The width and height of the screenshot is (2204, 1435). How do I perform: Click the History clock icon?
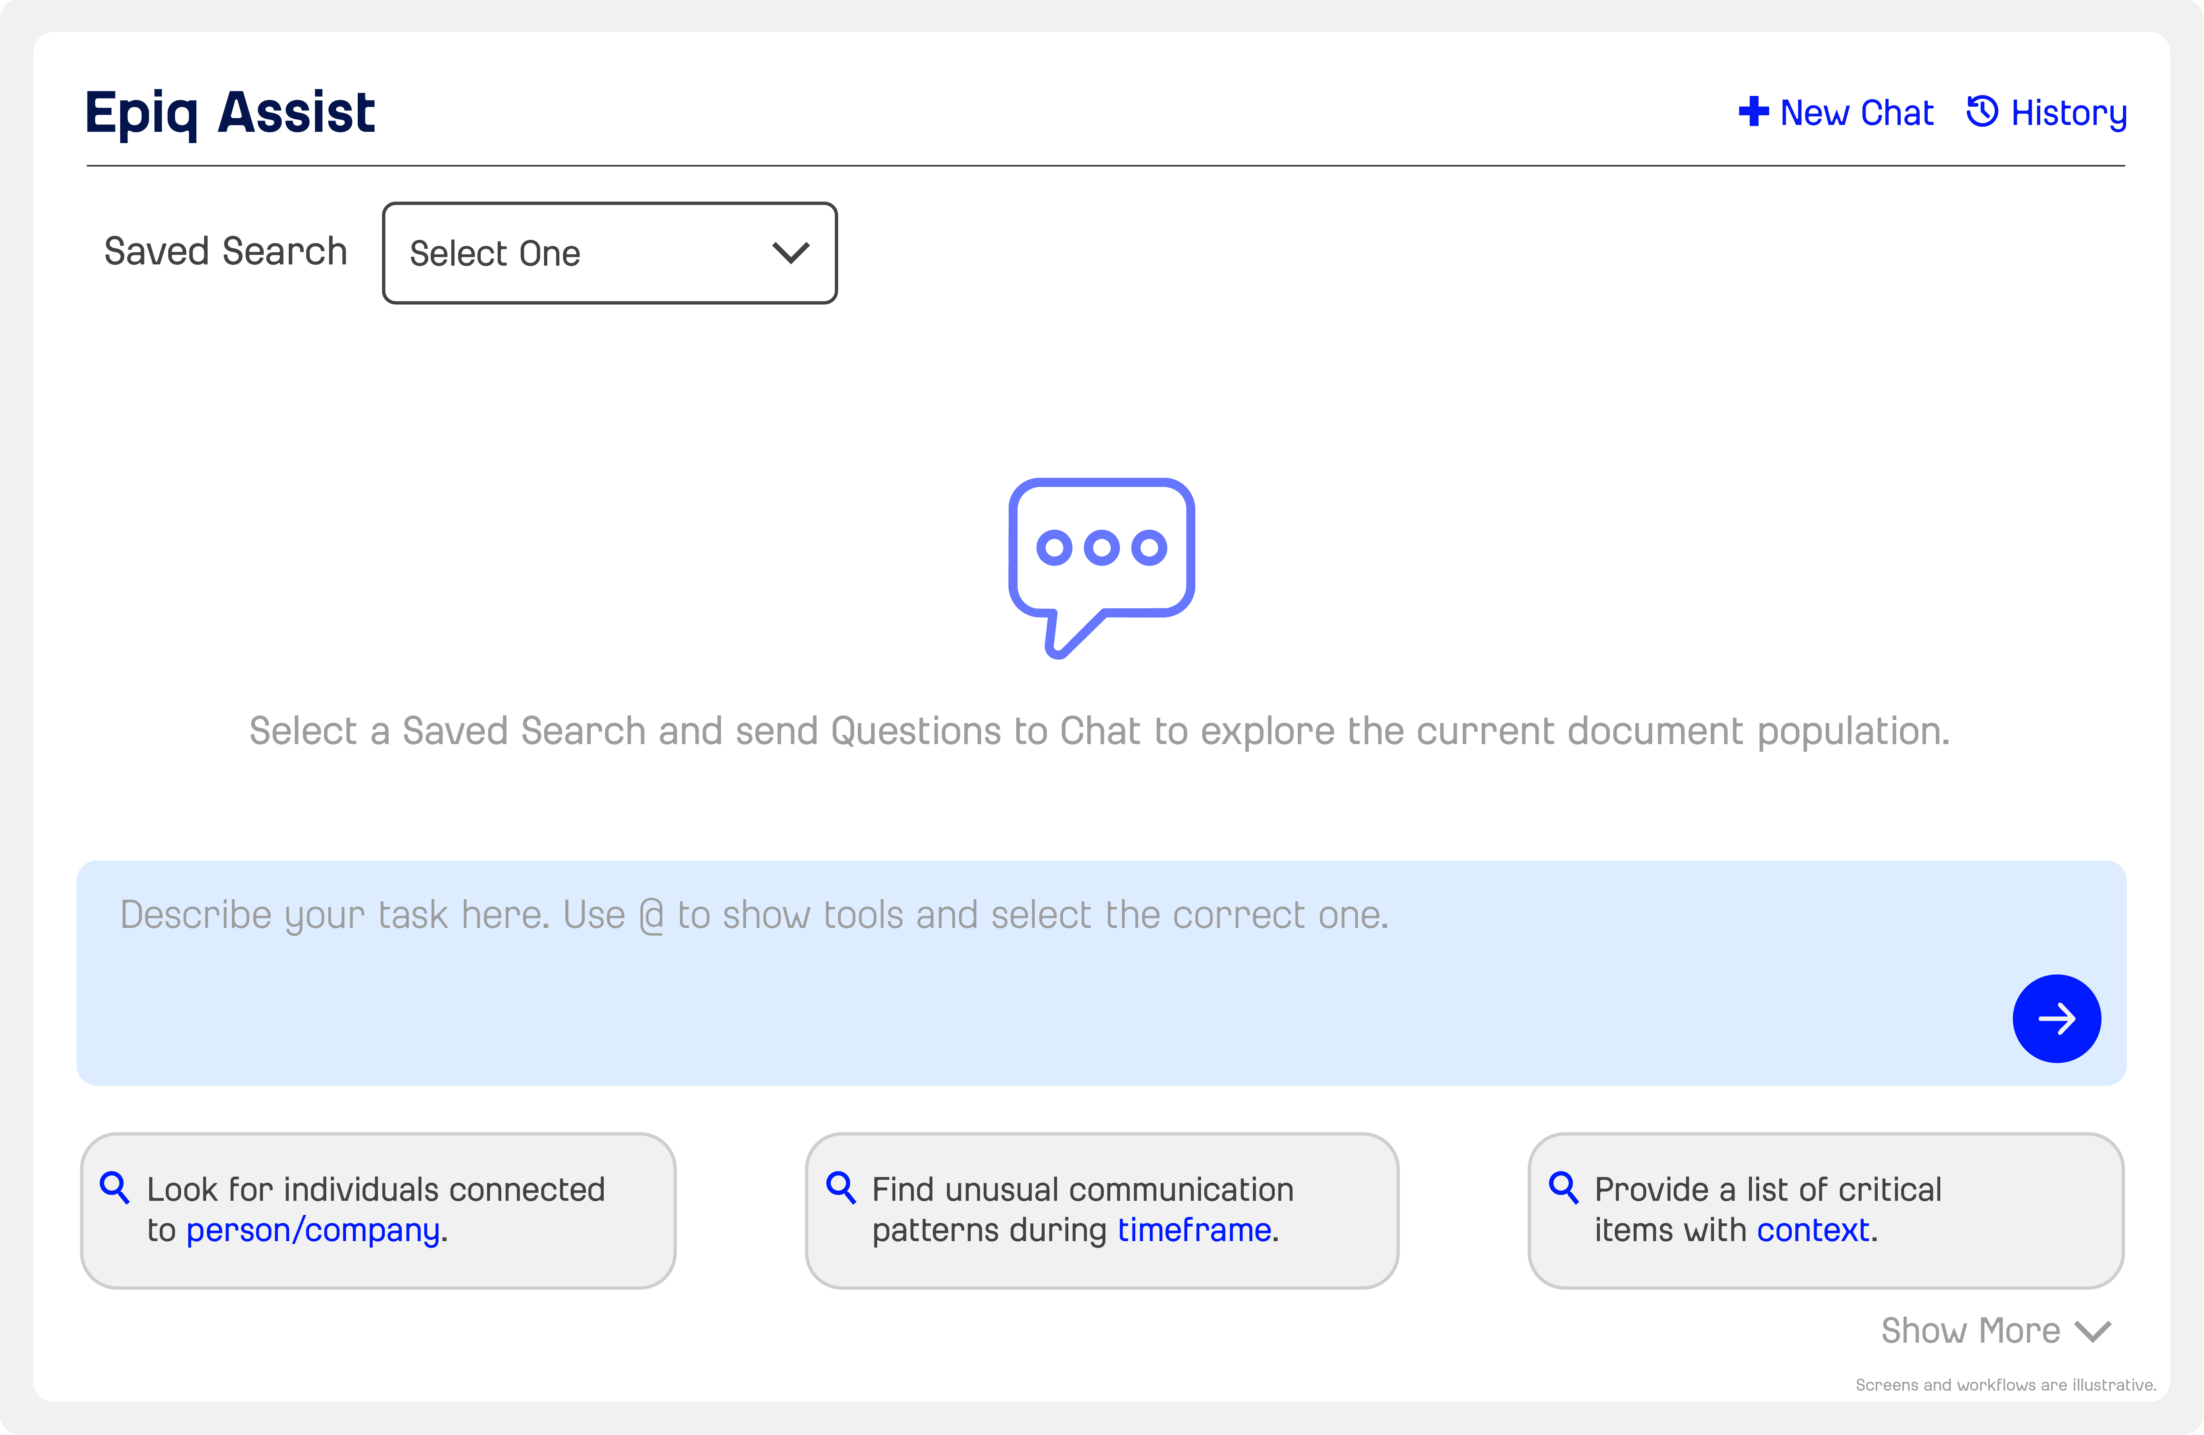[x=1982, y=111]
